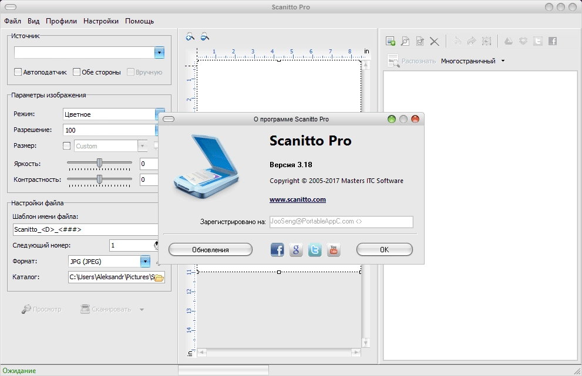Viewport: 582px width, 376px height.
Task: Click the zoom in magnifier above the preview
Action: (190, 36)
